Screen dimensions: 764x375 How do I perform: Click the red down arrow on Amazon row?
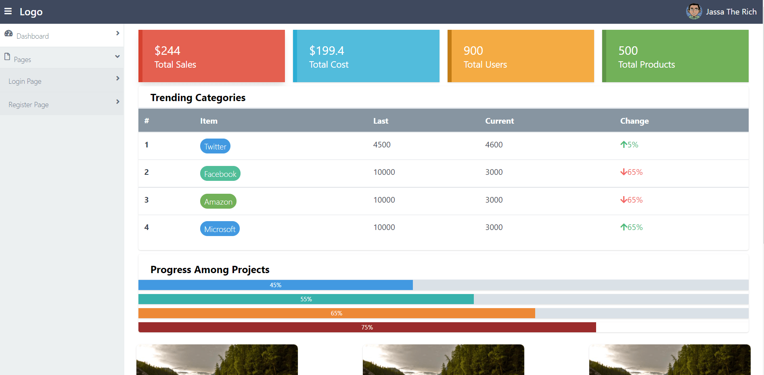click(624, 200)
